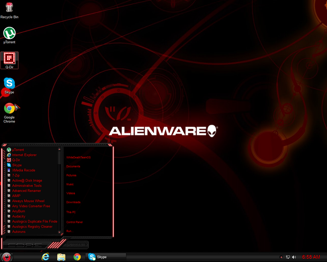Expand the AIMP folder
327x262 pixels.
click(14, 196)
